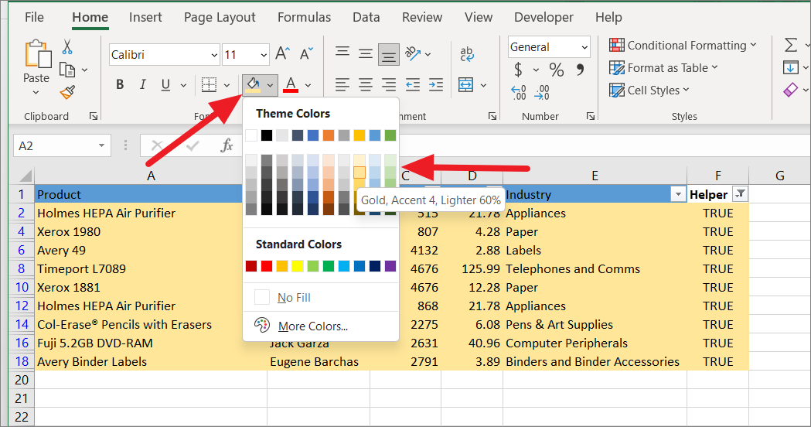This screenshot has width=811, height=427.
Task: Click the AutoSum sigma icon
Action: click(790, 45)
